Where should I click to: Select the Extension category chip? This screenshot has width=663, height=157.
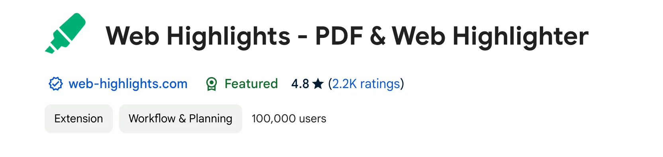[78, 119]
